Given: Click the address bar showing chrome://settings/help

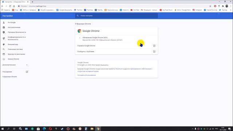Looking at the screenshot, I should (113, 6).
